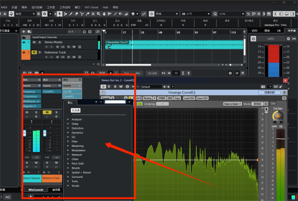Solo the Reference Track
The height and width of the screenshot is (201, 298).
(x=39, y=52)
